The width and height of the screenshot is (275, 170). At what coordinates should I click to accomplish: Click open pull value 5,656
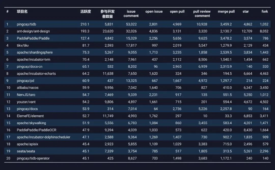click(x=177, y=38)
